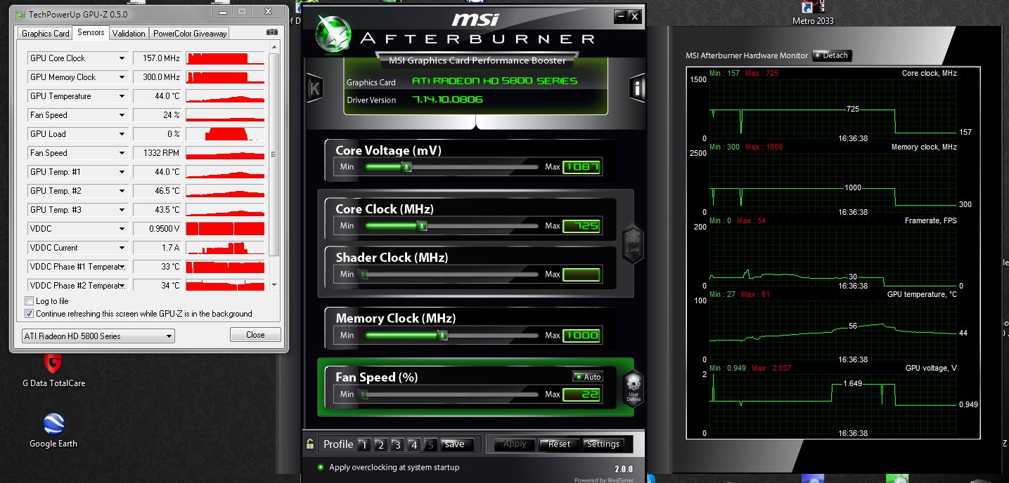The width and height of the screenshot is (1009, 483).
Task: Click the Fan Speed value field 22
Action: tap(581, 395)
